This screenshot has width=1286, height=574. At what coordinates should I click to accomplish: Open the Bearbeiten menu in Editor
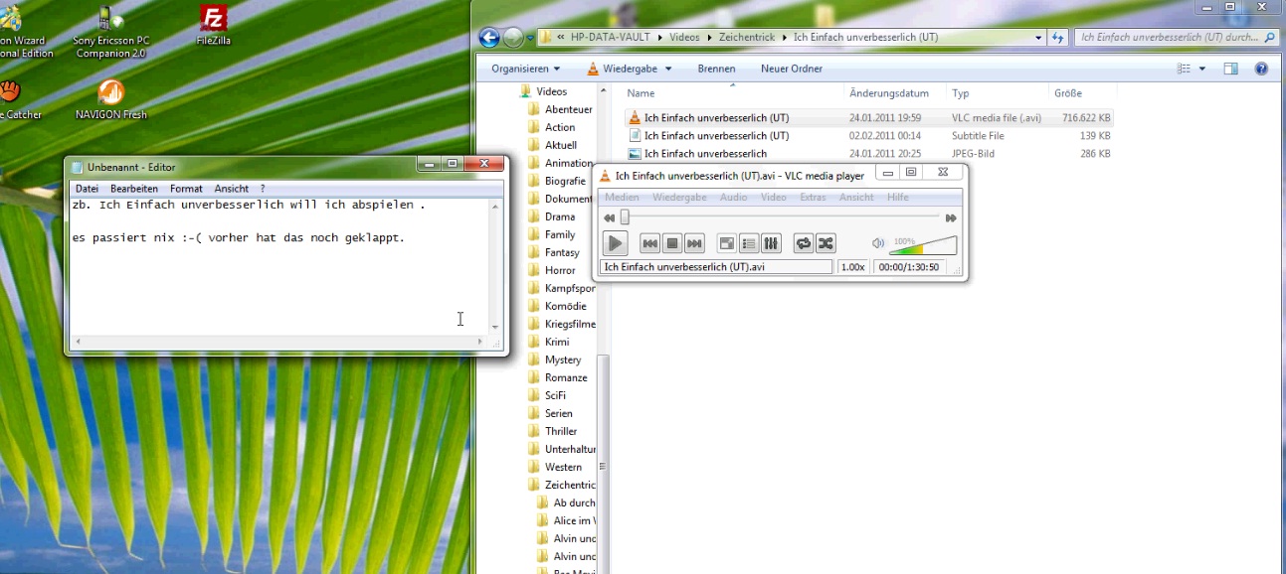(x=134, y=189)
